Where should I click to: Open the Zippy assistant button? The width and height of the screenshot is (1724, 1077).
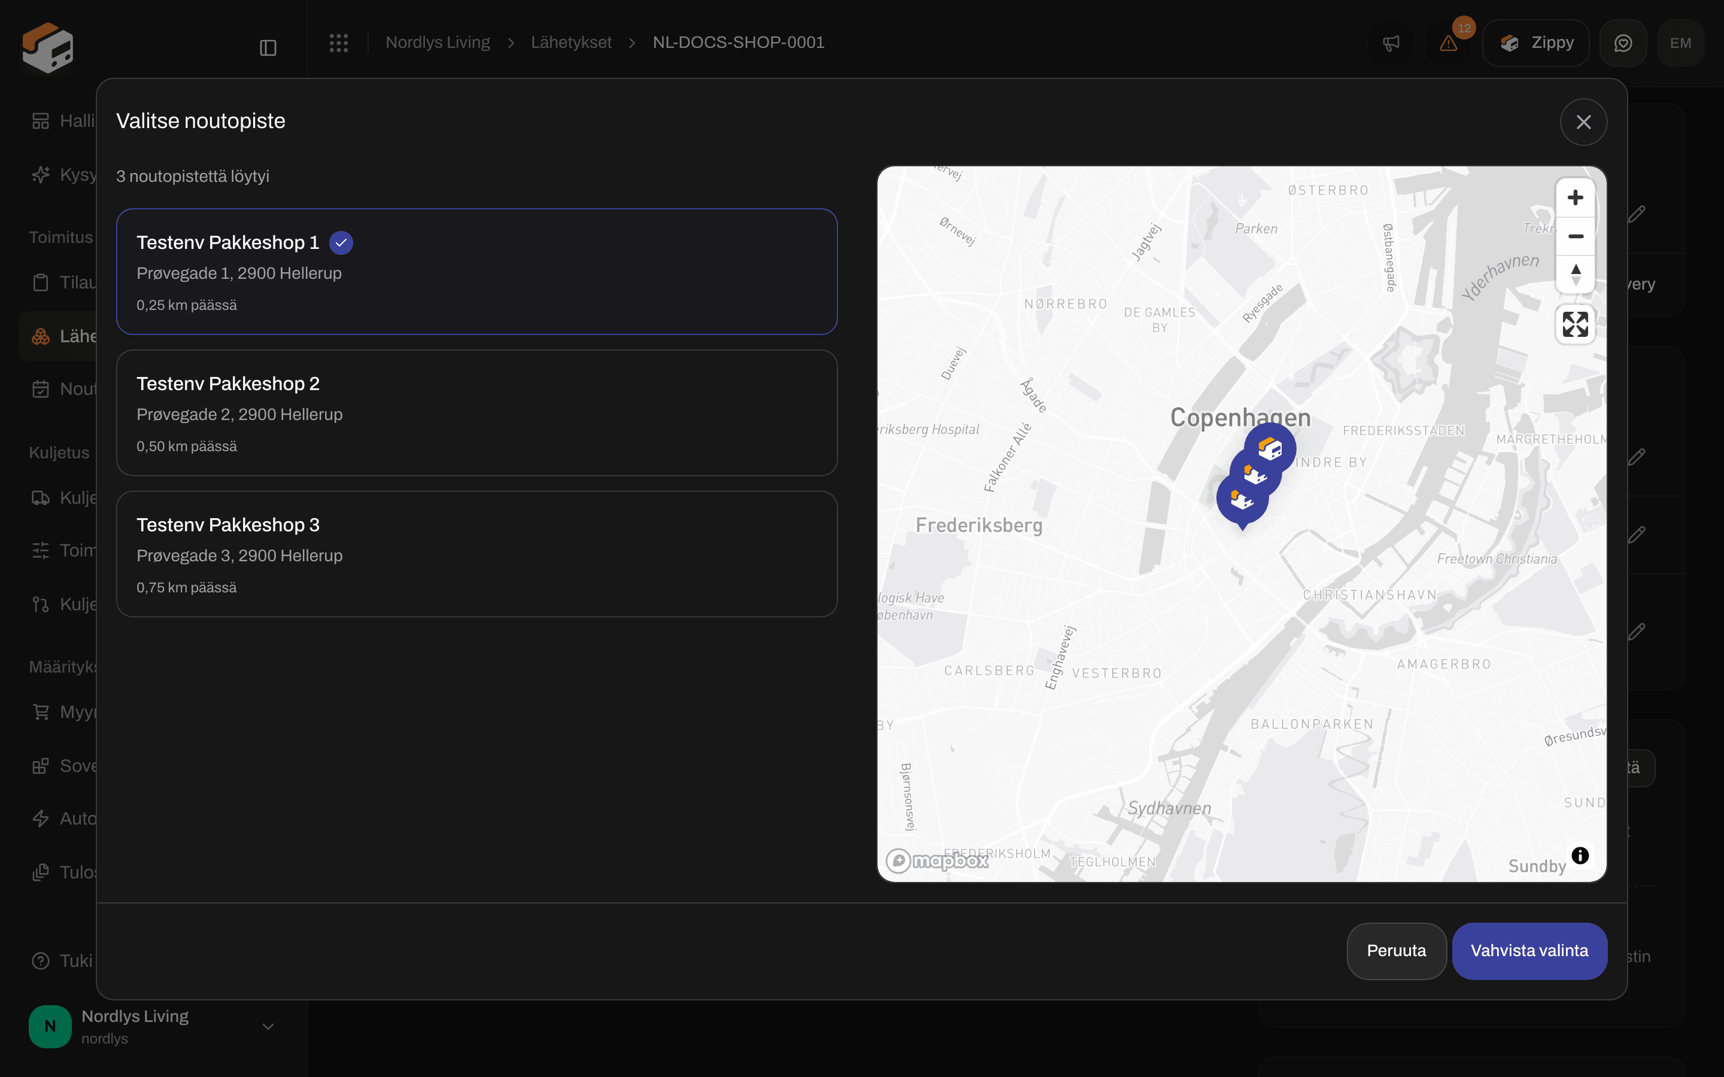pos(1535,44)
